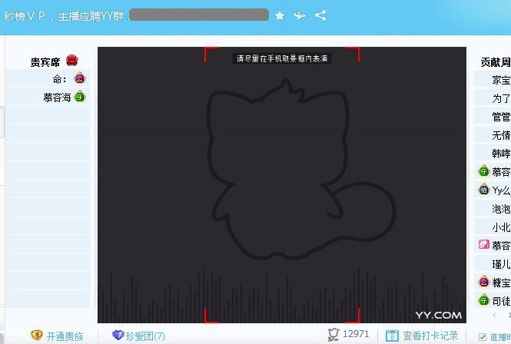Click the airplane icon in header

click(x=299, y=15)
